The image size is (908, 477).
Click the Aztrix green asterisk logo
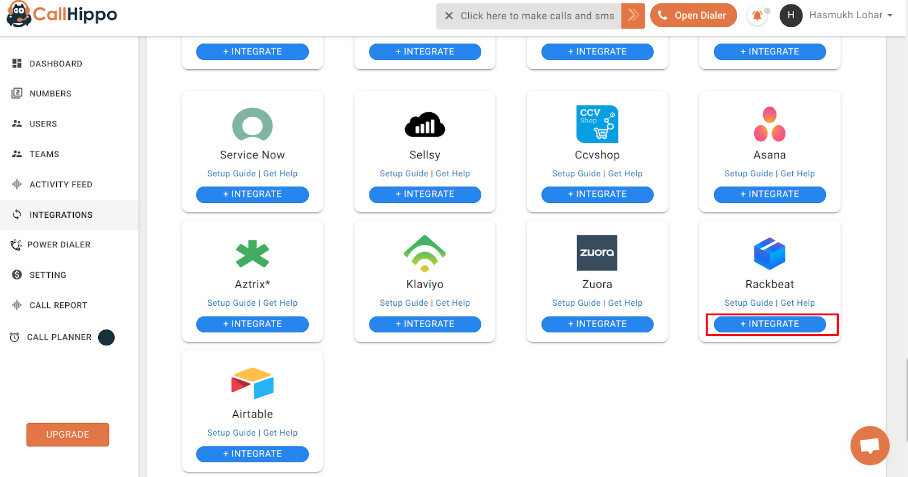point(253,254)
